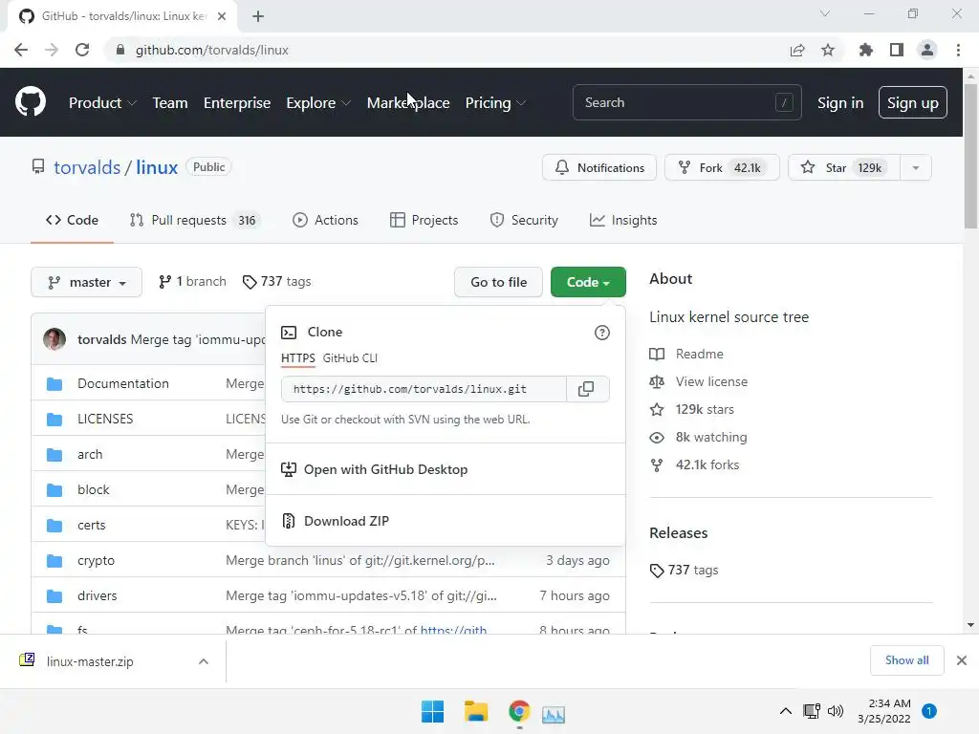979x734 pixels.
Task: Copy the HTTPS clone URL
Action: point(586,389)
